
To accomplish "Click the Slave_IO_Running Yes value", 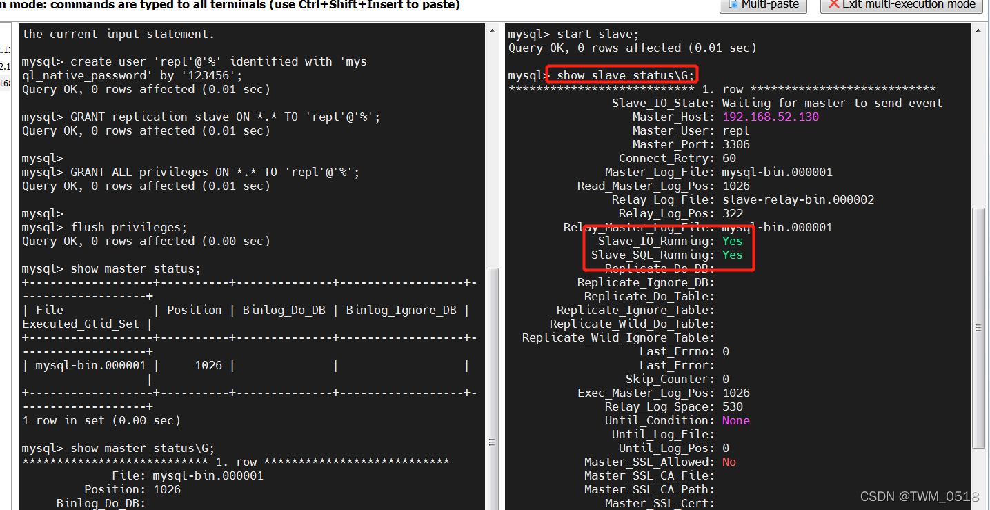I will click(733, 241).
